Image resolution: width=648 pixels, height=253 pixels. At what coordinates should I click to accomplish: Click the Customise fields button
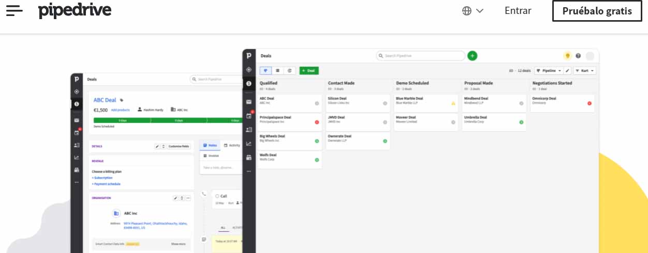click(179, 147)
